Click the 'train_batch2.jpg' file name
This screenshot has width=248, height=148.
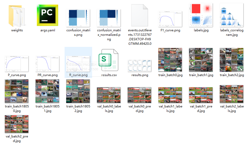pos(232,75)
